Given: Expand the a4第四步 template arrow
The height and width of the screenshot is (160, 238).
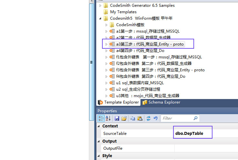Looking at the screenshot, I should click(106, 51).
